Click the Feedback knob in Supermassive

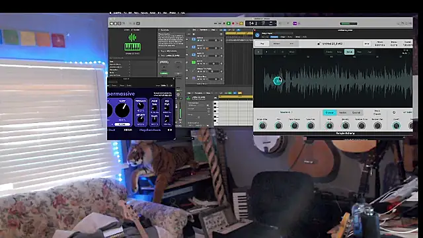[x=141, y=106]
